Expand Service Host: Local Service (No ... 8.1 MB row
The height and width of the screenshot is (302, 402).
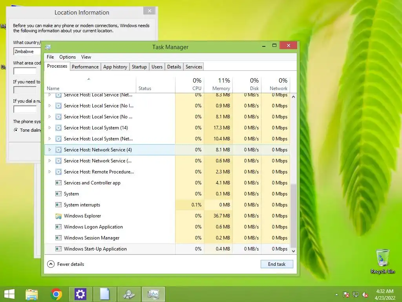[x=50, y=116]
